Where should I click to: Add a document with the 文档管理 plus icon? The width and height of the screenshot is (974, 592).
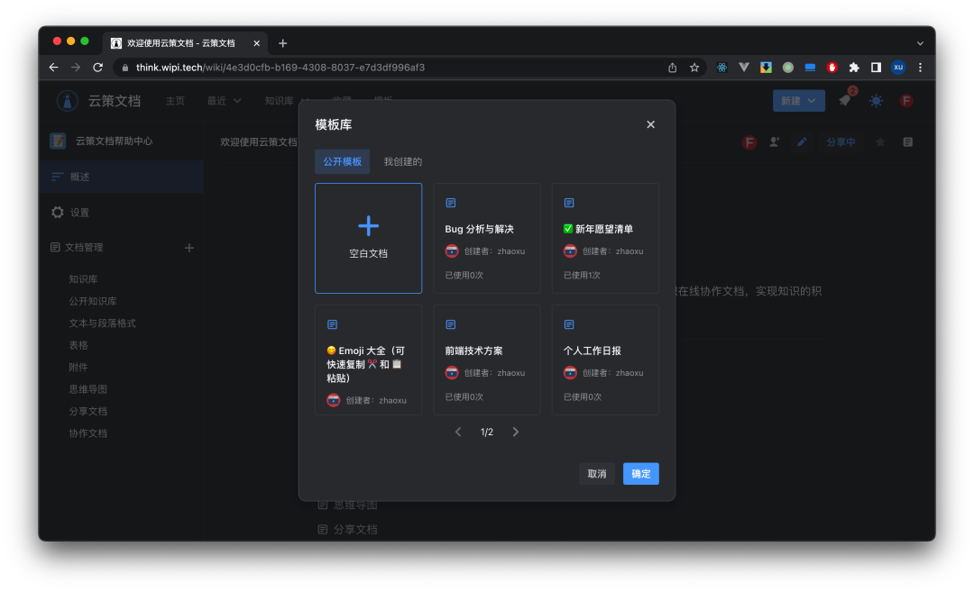pos(189,248)
